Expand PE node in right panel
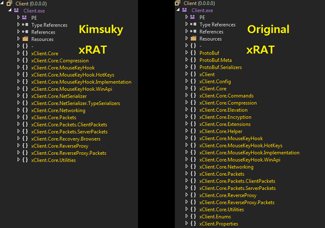 pos(187,17)
